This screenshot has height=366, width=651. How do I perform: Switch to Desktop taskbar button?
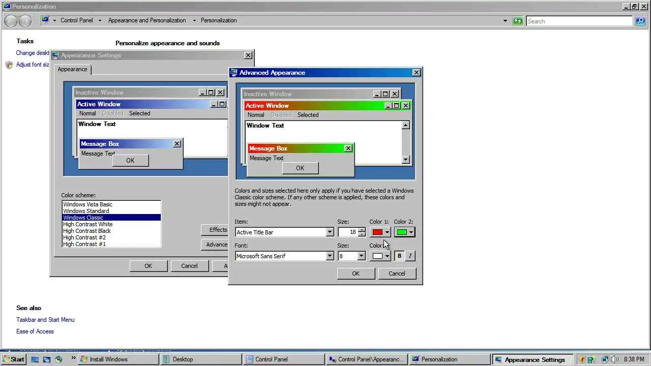pos(201,359)
